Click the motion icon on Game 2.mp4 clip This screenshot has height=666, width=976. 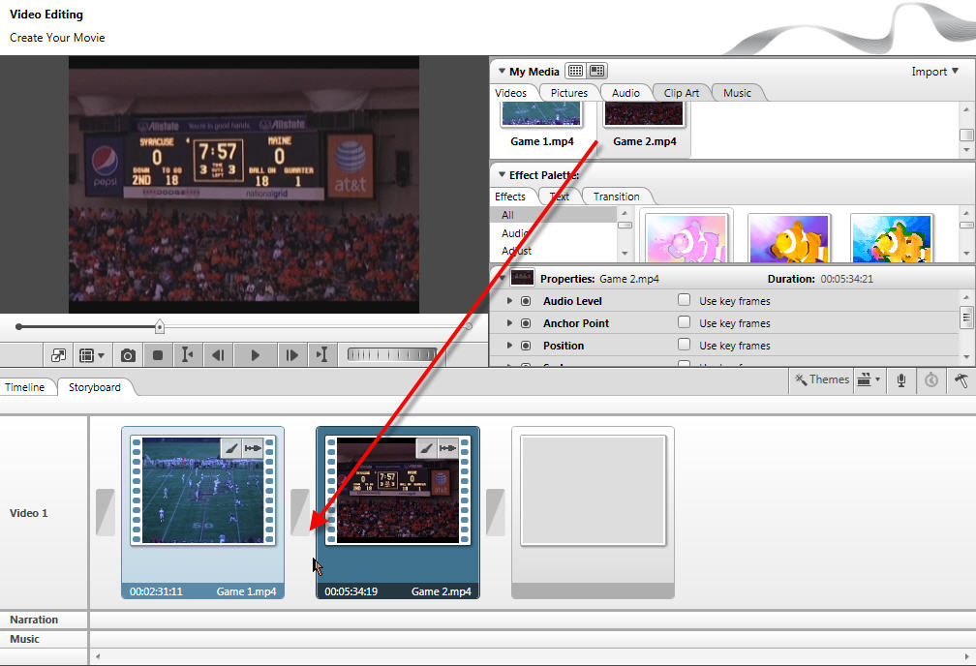pos(447,448)
